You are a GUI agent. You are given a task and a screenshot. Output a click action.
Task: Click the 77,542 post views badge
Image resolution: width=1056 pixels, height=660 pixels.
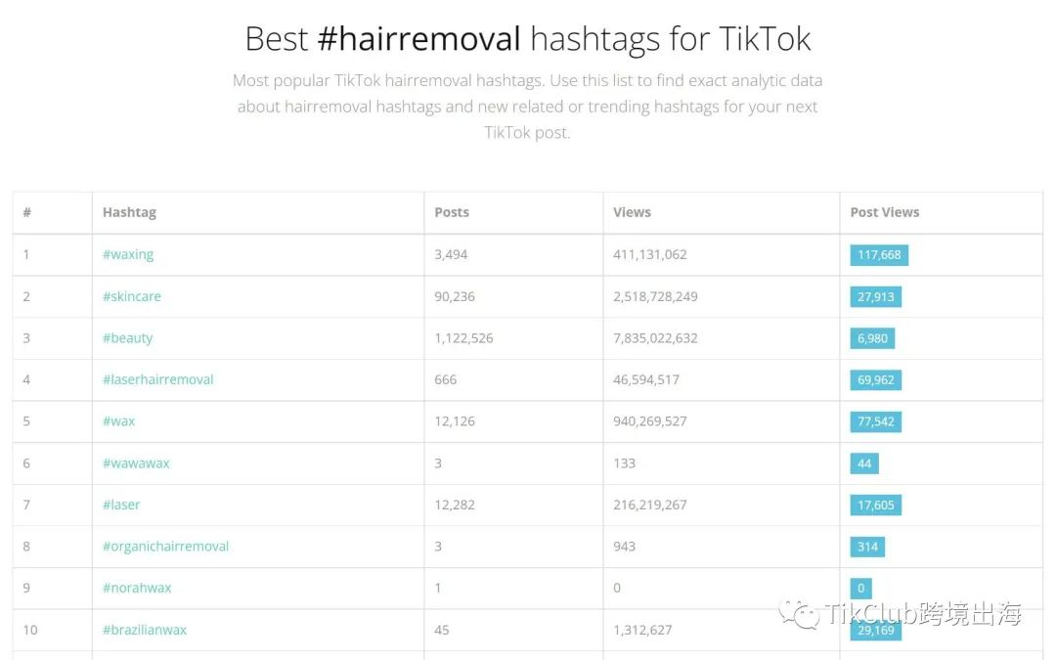875,422
